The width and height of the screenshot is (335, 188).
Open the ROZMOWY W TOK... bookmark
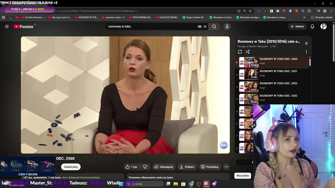(x=86, y=17)
